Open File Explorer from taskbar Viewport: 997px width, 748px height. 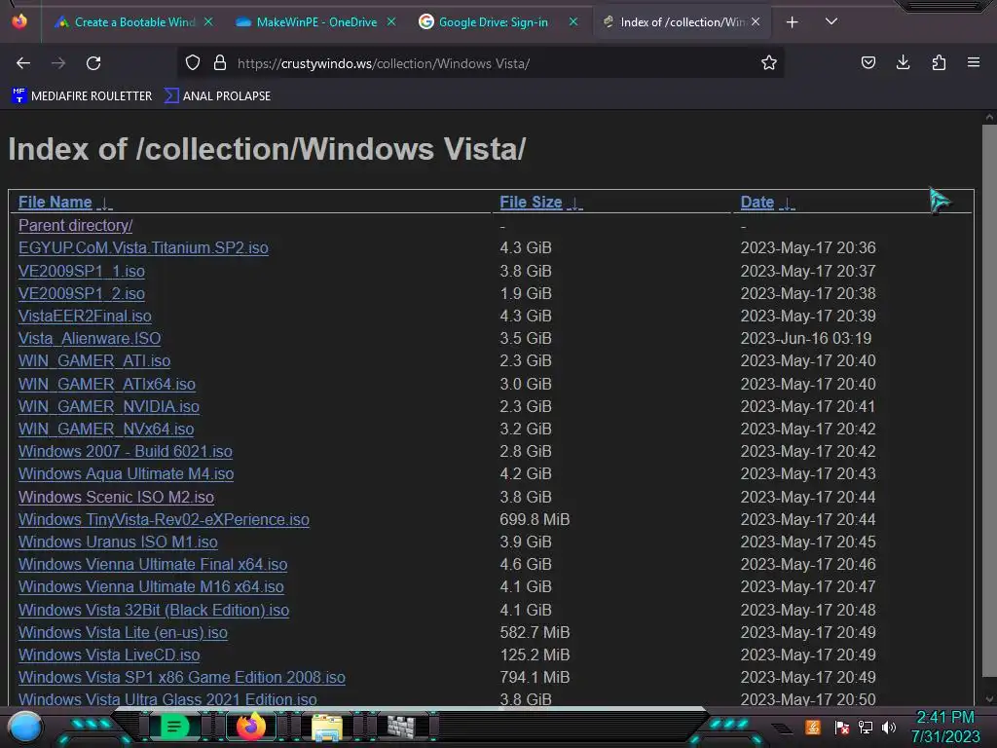pos(327,728)
